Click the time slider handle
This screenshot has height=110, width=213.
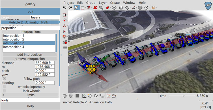click(184, 96)
